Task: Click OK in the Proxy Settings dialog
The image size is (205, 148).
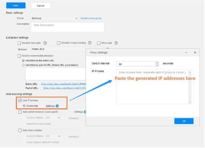Action: pos(184,121)
